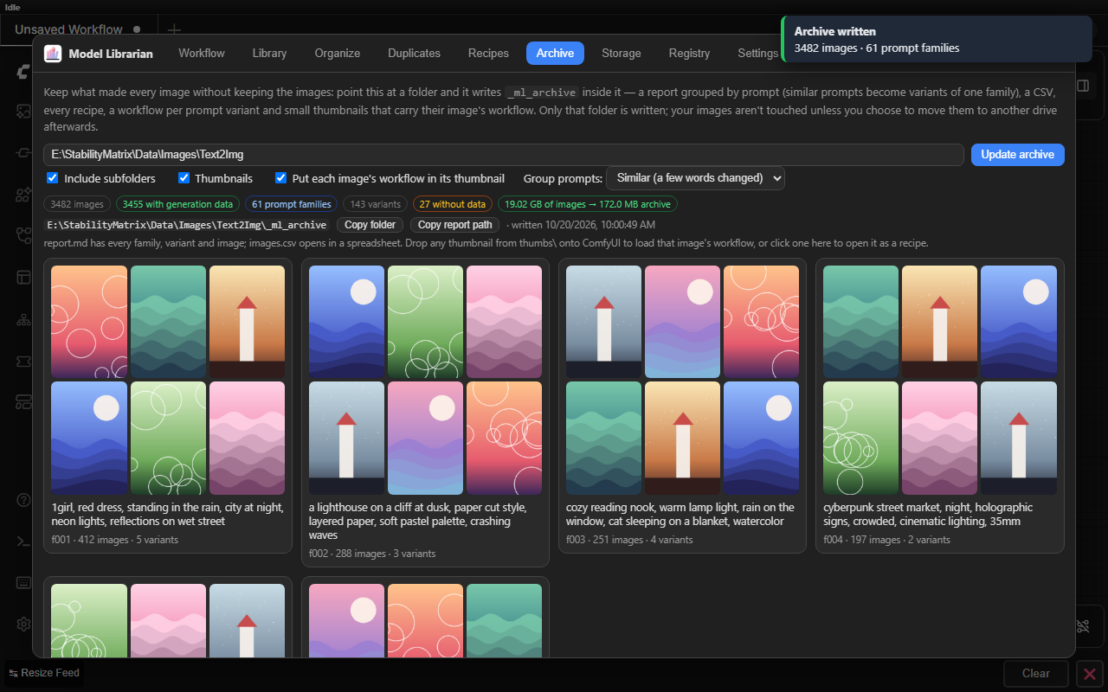Open the terminal console sidebar icon
Screen dimensions: 1108x692
23,541
